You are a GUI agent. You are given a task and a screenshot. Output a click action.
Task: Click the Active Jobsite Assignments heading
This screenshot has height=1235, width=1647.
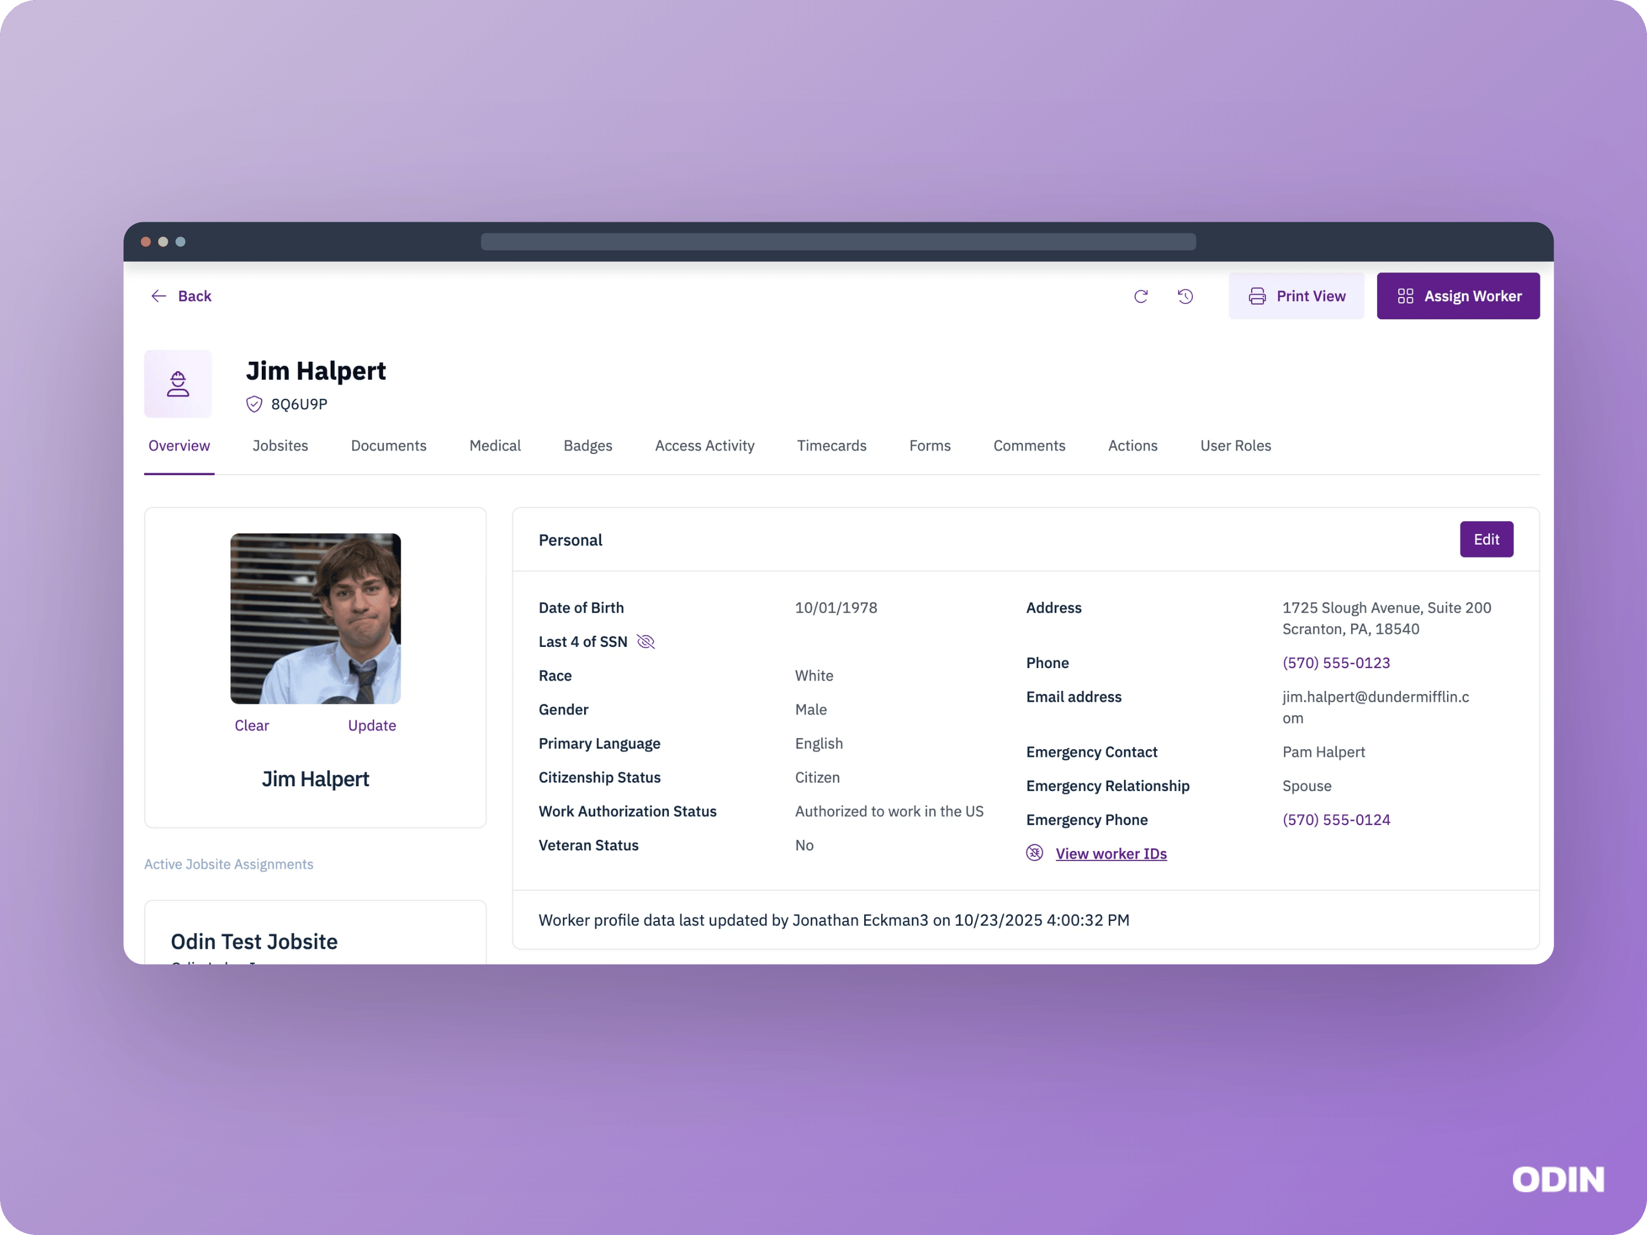coord(229,864)
